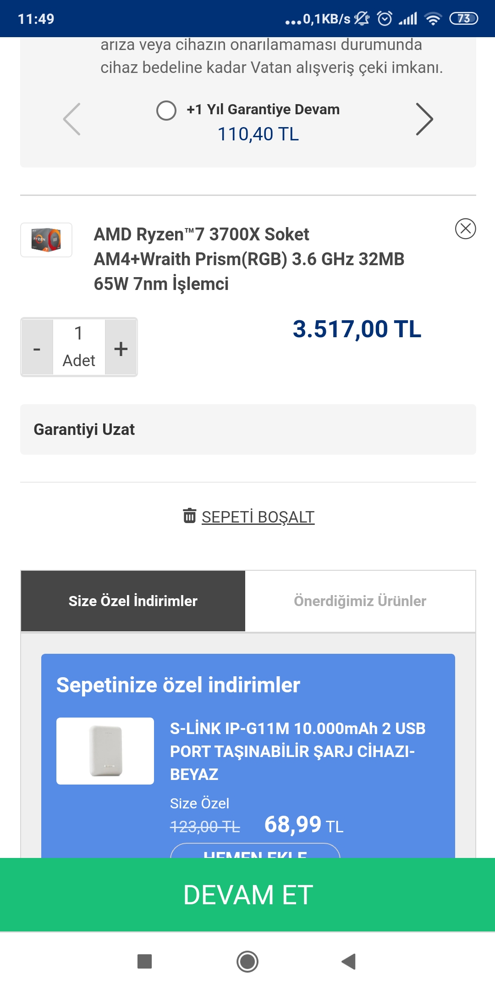Switch to Size Özel İndirimler tab
The width and height of the screenshot is (495, 991).
(x=133, y=601)
